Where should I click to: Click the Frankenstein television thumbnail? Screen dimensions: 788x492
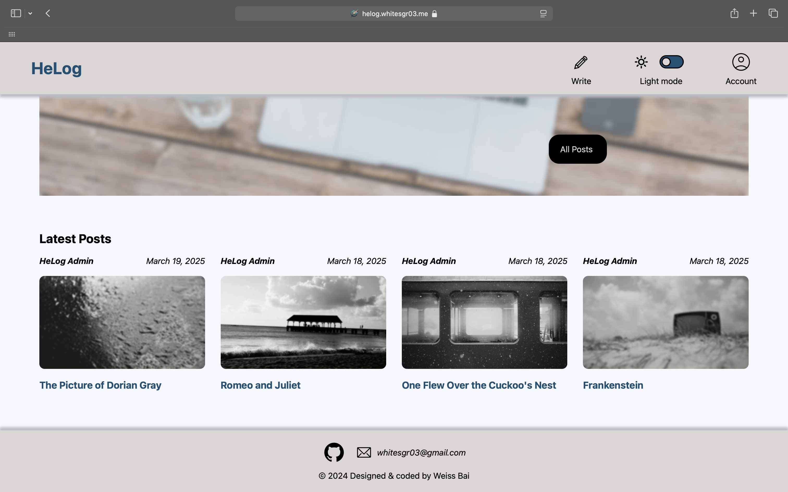coord(666,322)
